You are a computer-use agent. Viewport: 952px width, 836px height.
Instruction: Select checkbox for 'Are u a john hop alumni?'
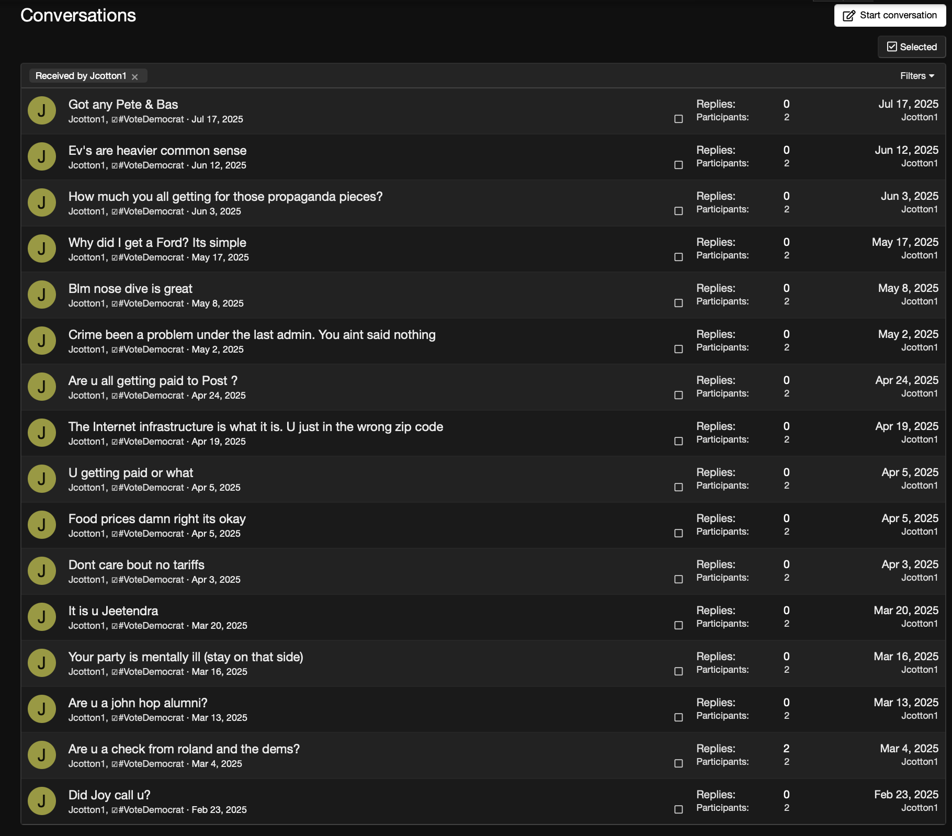point(678,717)
